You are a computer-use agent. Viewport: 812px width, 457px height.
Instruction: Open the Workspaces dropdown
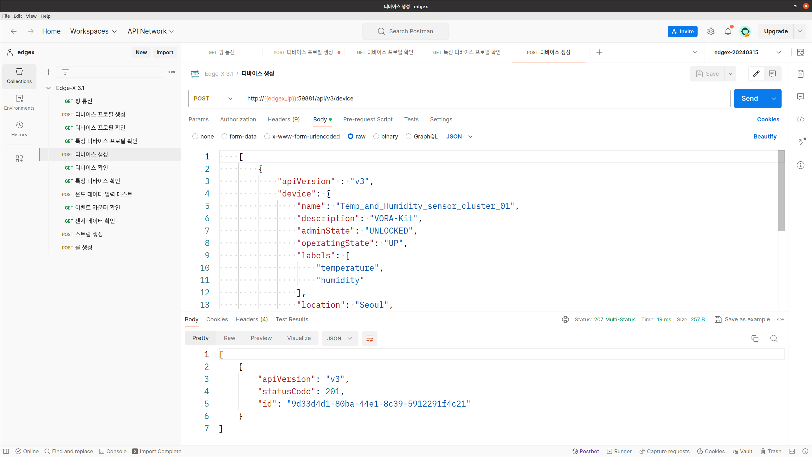[x=93, y=31]
